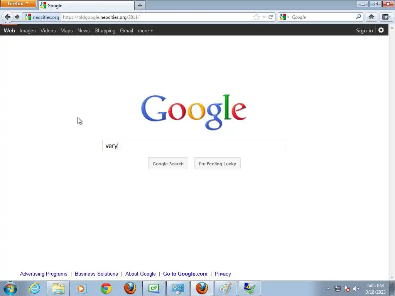This screenshot has height=296, width=395.
Task: Bookmark this page with the star icon
Action: (x=257, y=17)
